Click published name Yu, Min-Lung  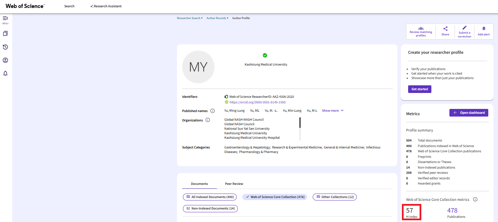click(x=292, y=111)
